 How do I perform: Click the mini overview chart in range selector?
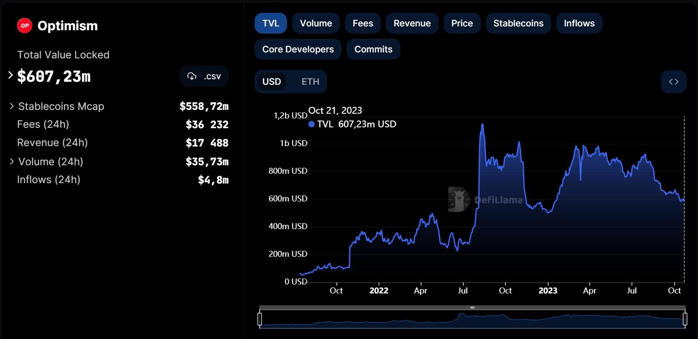(472, 319)
